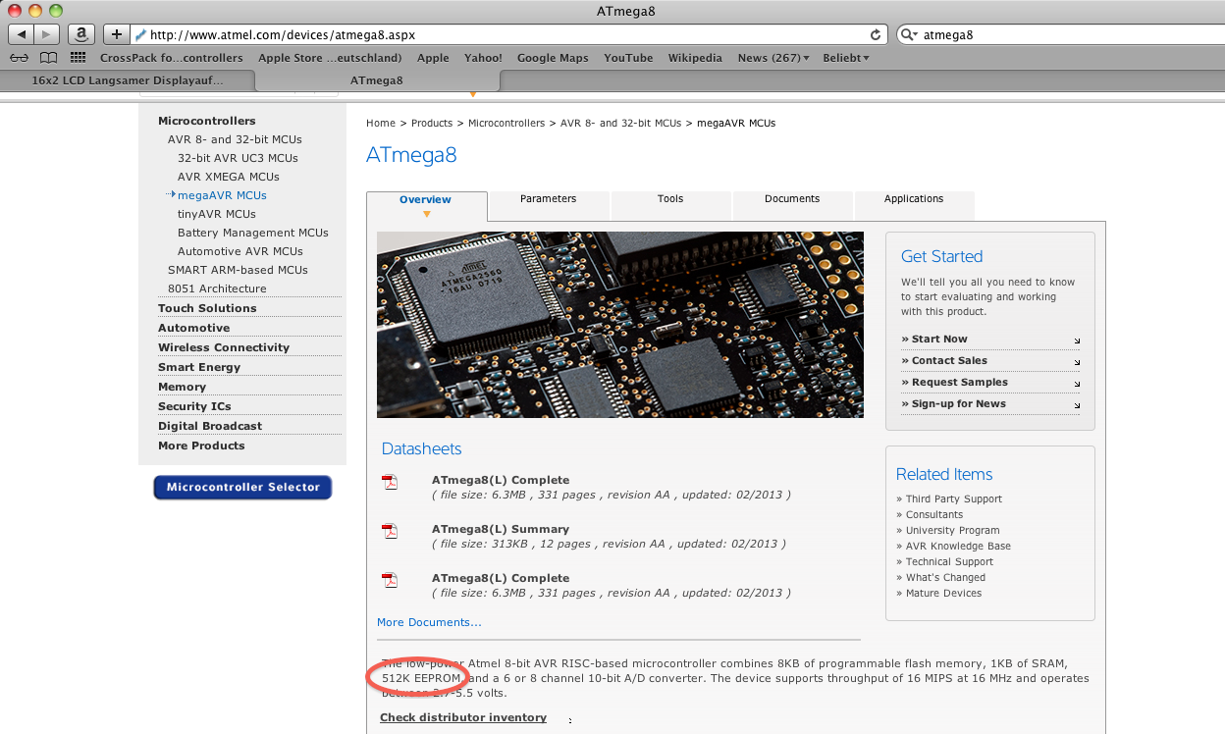
Task: Click the URL field site icon
Action: tap(141, 34)
